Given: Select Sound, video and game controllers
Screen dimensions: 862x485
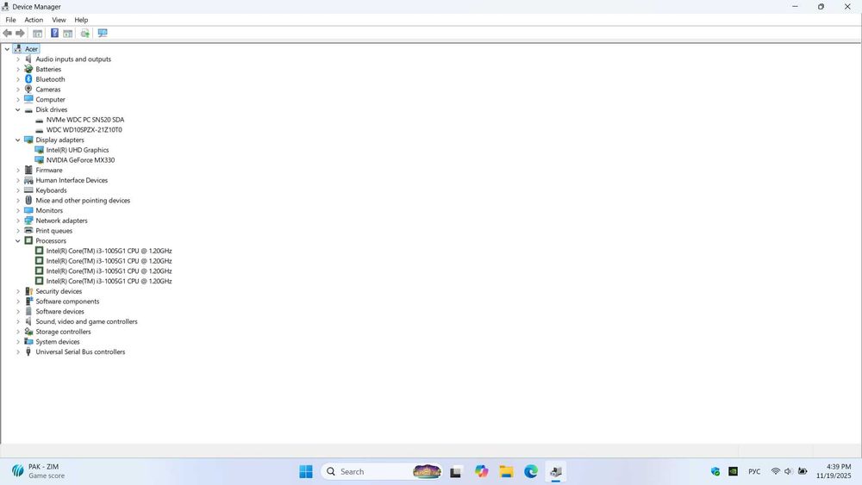Looking at the screenshot, I should (86, 321).
